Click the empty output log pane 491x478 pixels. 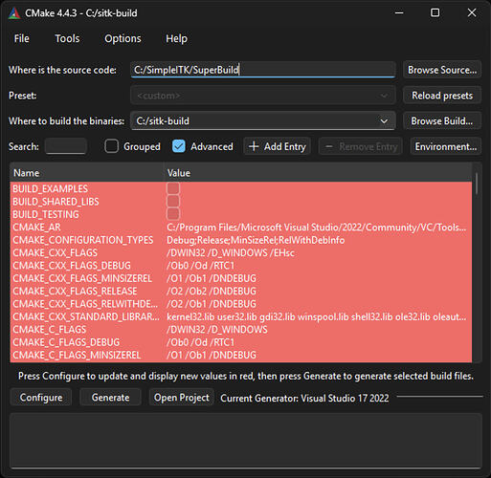coord(245,441)
